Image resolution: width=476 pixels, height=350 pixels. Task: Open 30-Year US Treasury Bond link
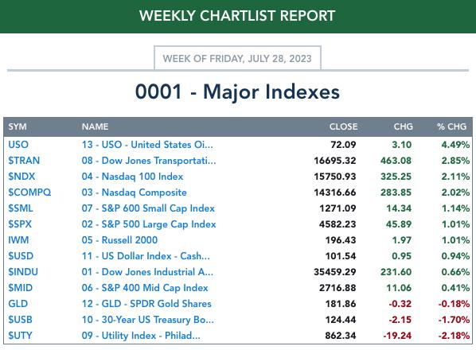click(148, 320)
